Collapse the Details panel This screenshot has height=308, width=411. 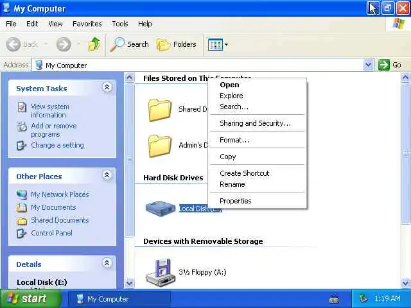click(x=107, y=262)
